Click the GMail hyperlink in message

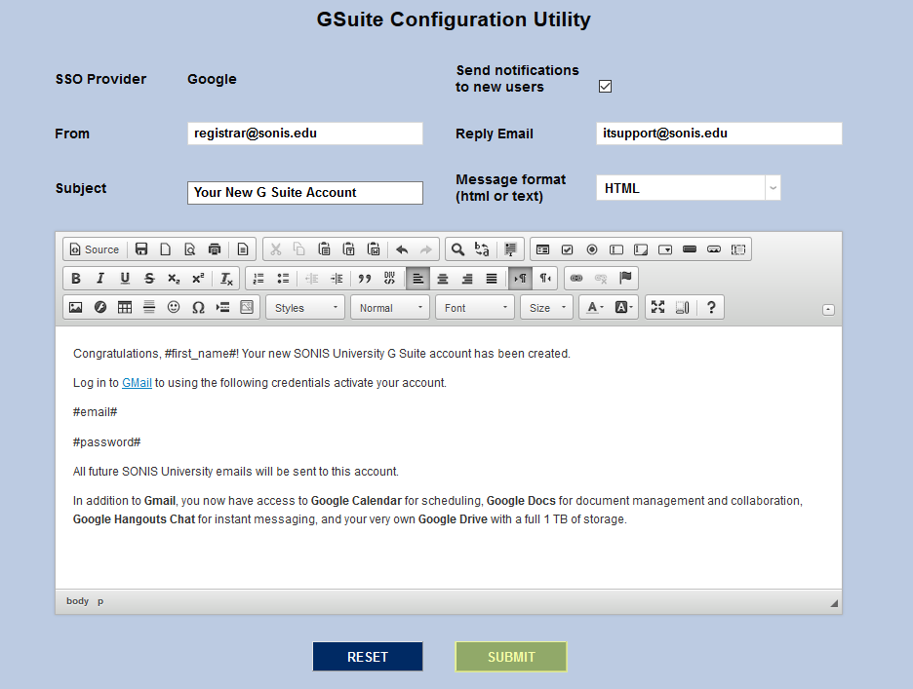point(137,383)
